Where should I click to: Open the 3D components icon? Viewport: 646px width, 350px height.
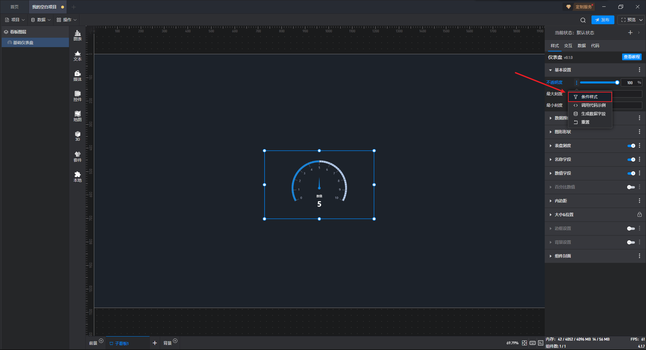[x=77, y=136]
